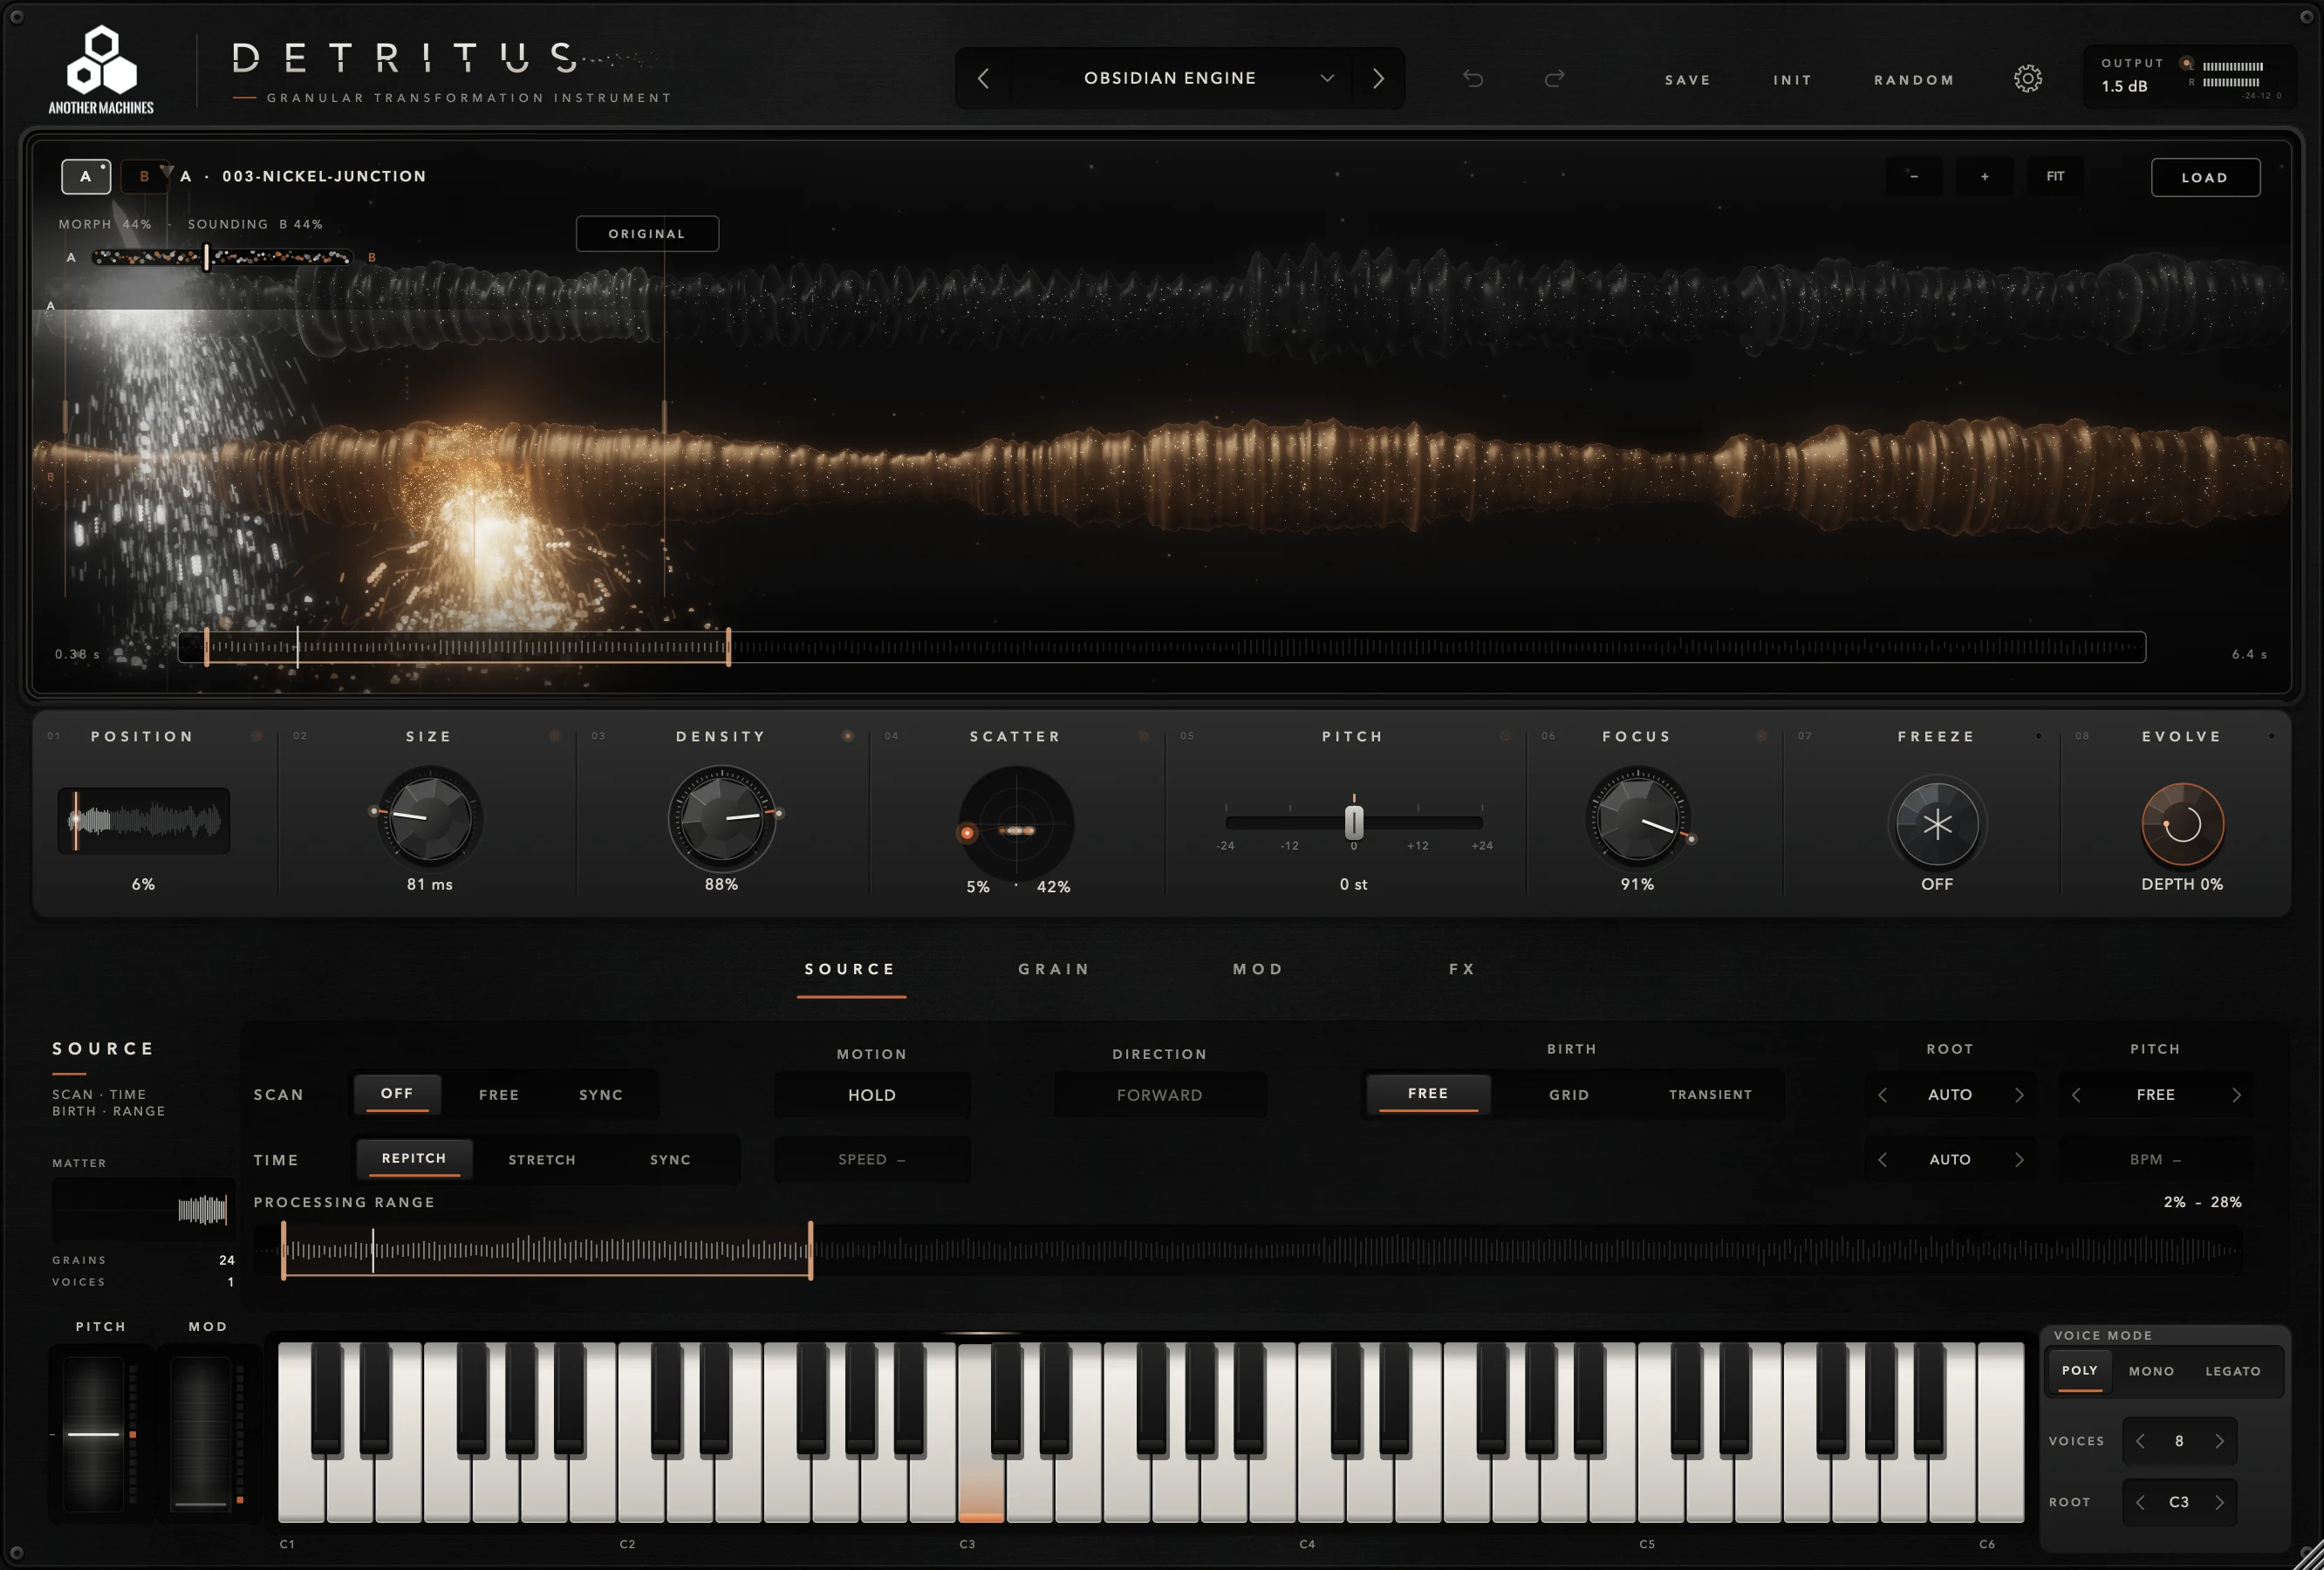
Task: Click the Original button
Action: click(647, 233)
